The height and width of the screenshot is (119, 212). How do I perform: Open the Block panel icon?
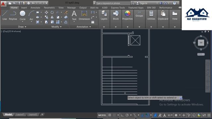tap(116, 15)
